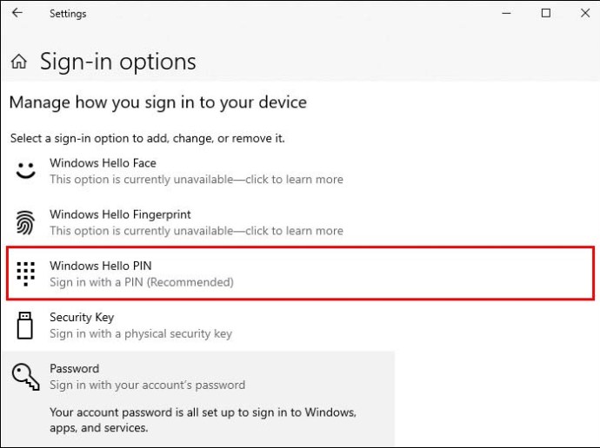600x448 pixels.
Task: Click the PIN keypad dots icon
Action: [x=25, y=273]
